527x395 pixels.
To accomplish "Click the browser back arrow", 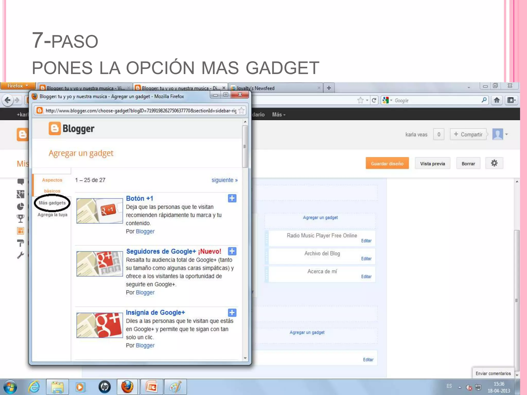I will point(8,100).
